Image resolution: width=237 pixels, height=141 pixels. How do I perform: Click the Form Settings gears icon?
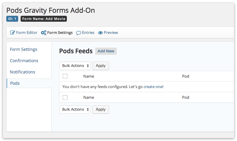pos(44,33)
